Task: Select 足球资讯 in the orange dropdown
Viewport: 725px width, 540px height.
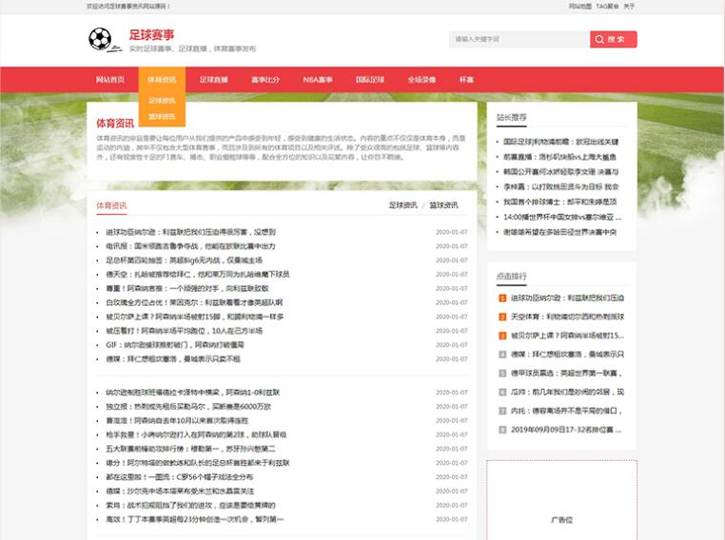Action: [162, 100]
